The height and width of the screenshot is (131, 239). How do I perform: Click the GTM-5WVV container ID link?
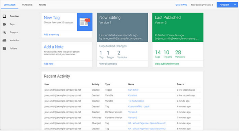[181, 5]
